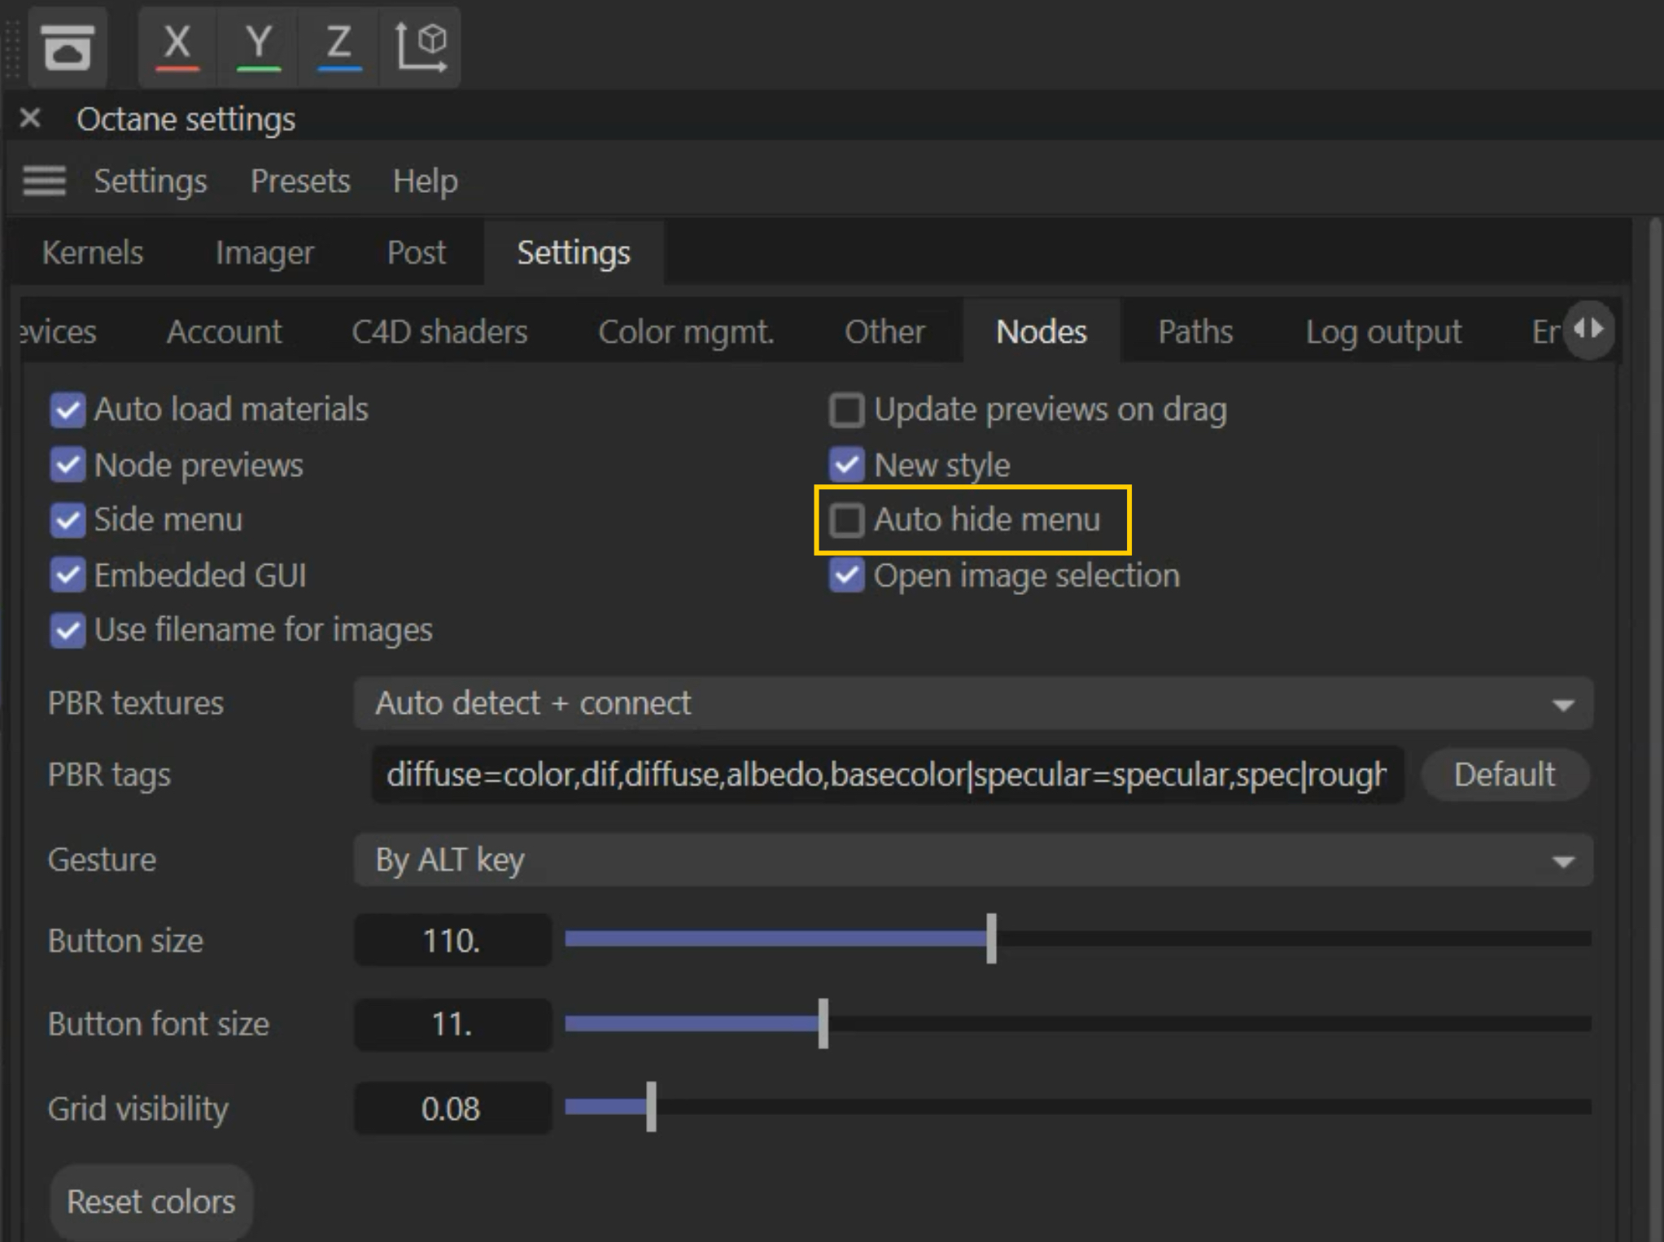Screen dimensions: 1664x1242
Task: Open the Presets menu
Action: click(x=300, y=181)
